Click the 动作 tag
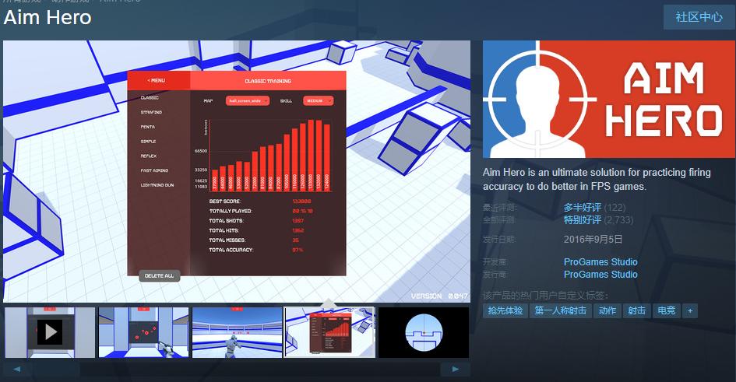Image resolution: width=736 pixels, height=382 pixels. pyautogui.click(x=607, y=310)
